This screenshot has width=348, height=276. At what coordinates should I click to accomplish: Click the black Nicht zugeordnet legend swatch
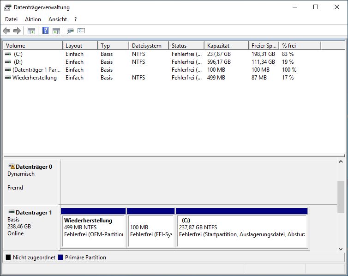point(8,258)
